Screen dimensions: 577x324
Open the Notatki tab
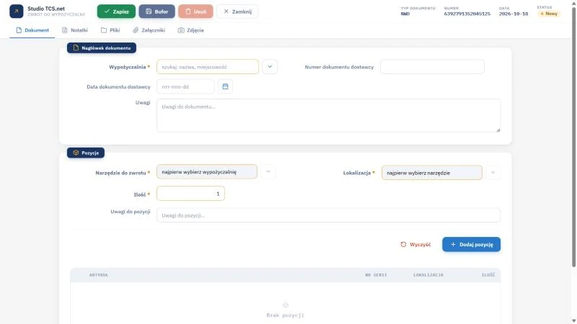coord(75,30)
